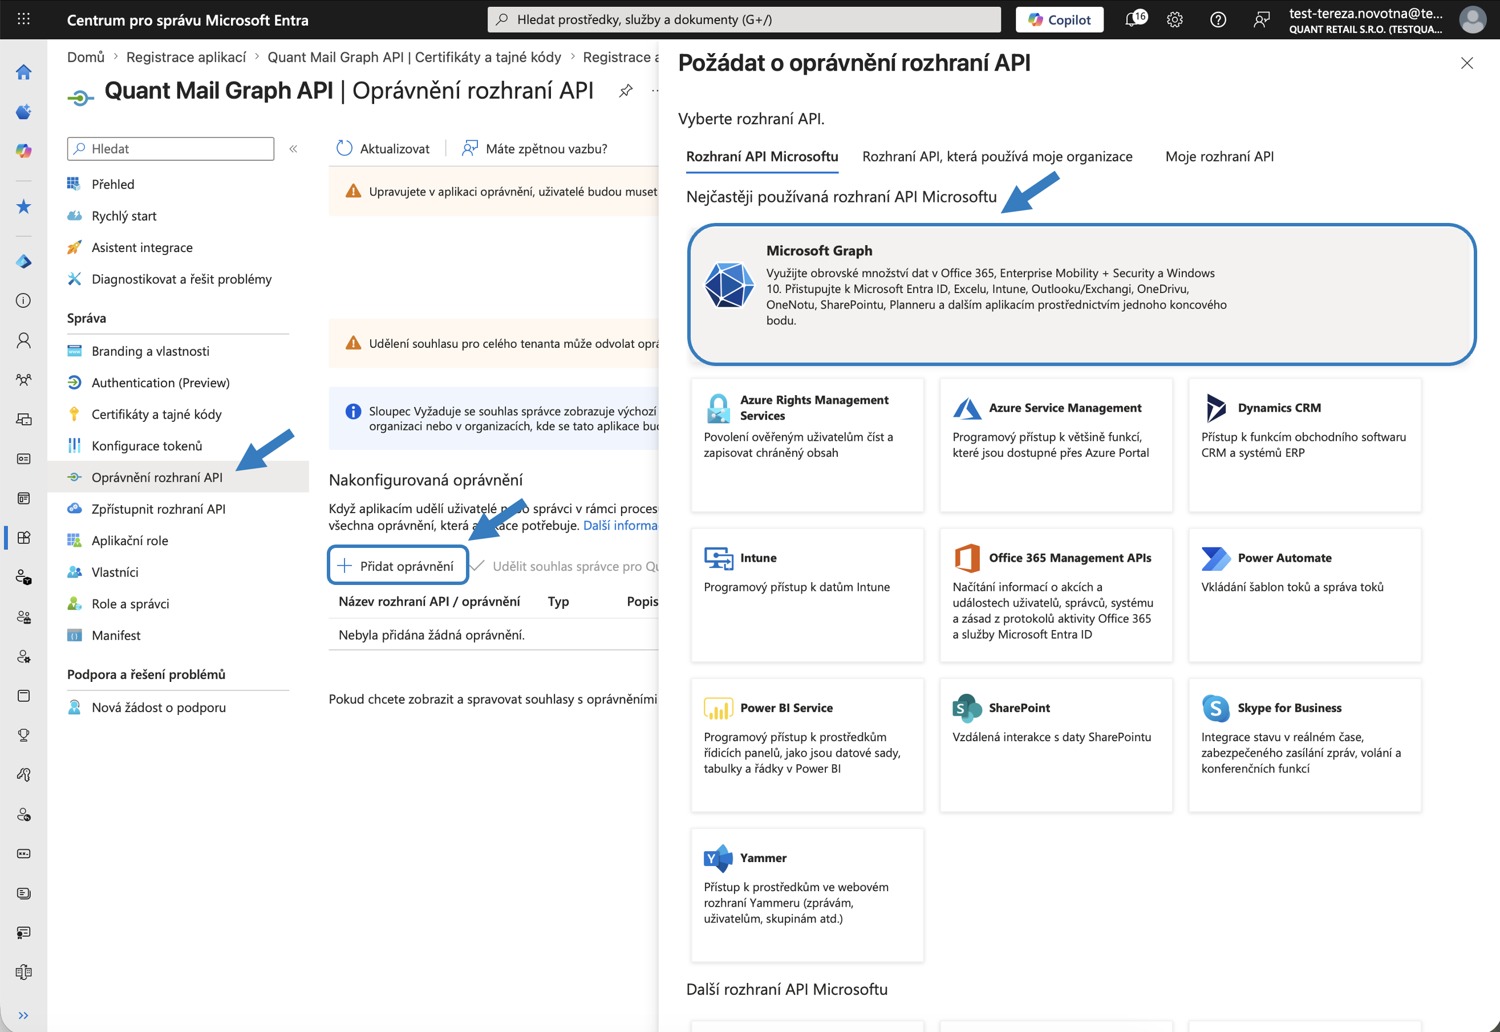Click the Aktualizovat refresh button

[x=383, y=149]
